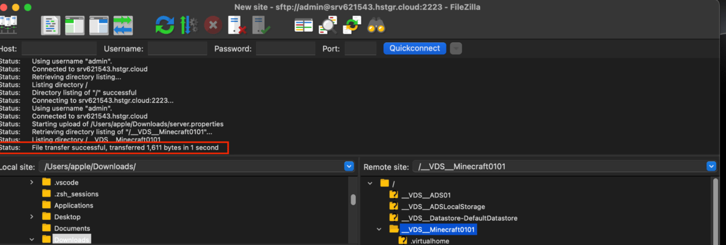Collapse the Downloads local folder

[x=32, y=240]
